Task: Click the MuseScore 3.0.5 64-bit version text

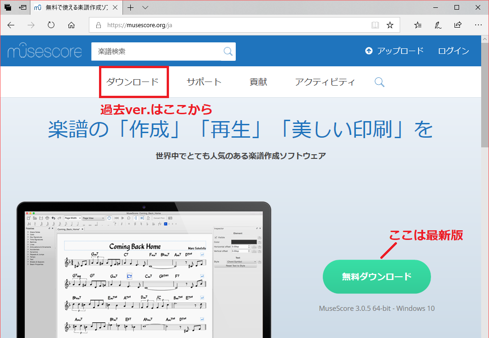Action: [x=377, y=309]
